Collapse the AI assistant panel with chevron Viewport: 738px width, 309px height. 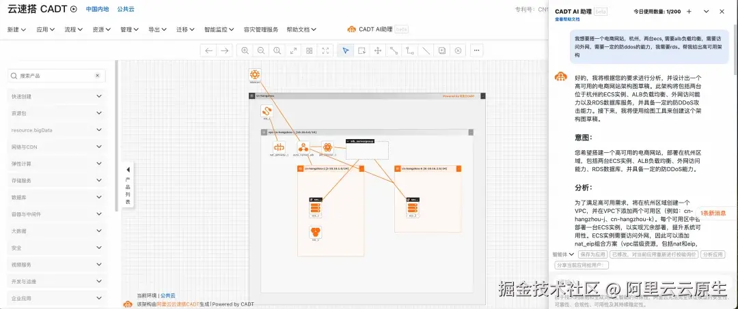click(x=706, y=12)
